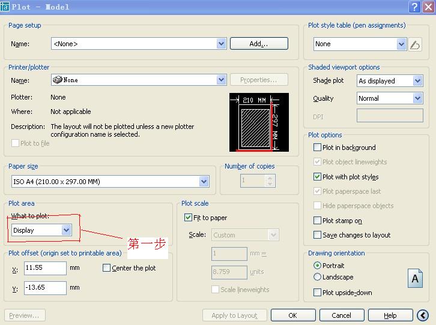The height and width of the screenshot is (325, 436).
Task: Click the paper size preview thumbnail
Action: click(259, 122)
